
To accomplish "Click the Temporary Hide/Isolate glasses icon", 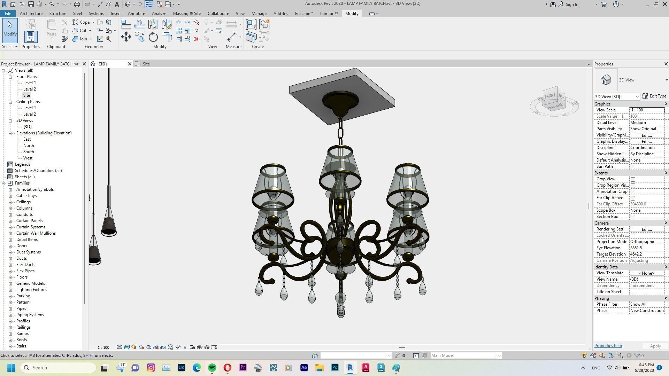I will tap(178, 347).
